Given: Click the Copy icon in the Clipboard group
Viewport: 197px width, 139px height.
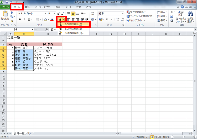Looking at the screenshot, I should click(x=12, y=16).
